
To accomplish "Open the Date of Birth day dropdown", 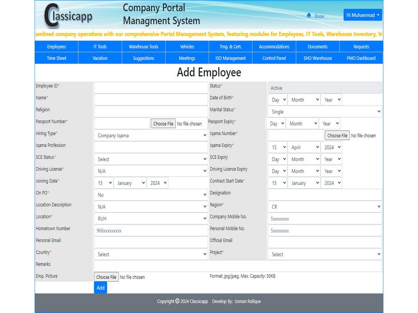I will tap(278, 100).
